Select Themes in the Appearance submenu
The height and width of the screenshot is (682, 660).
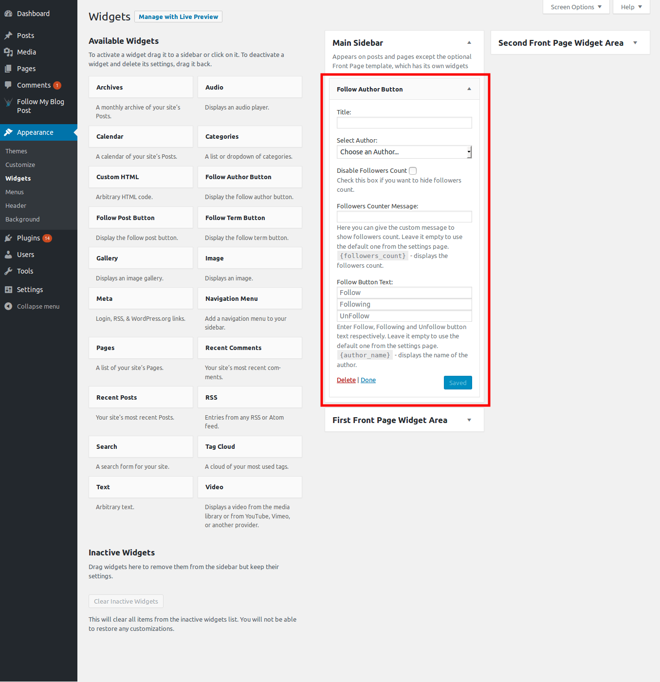coord(16,151)
